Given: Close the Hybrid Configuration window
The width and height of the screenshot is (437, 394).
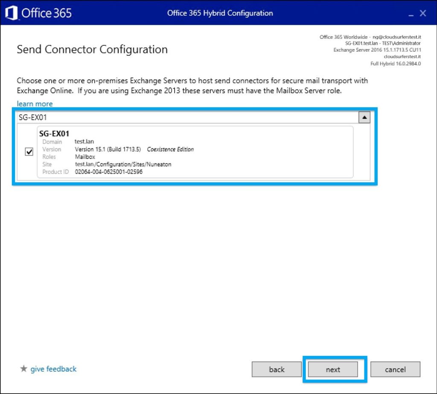Looking at the screenshot, I should (423, 13).
